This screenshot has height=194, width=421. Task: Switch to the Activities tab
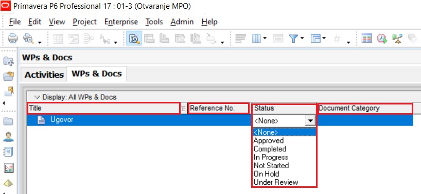point(44,75)
